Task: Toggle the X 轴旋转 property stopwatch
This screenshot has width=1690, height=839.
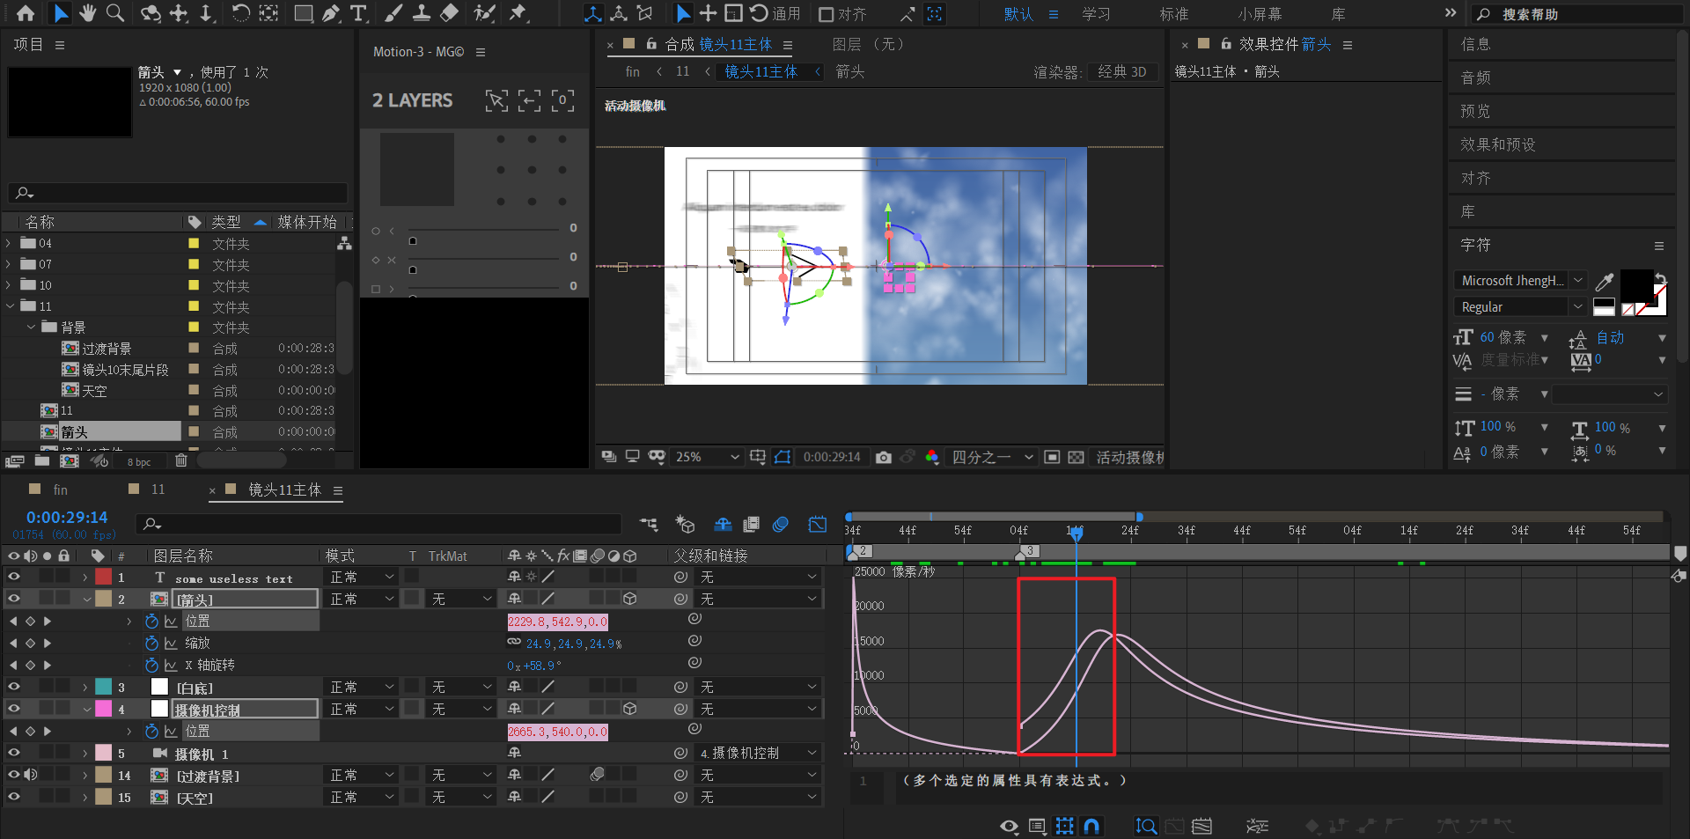Action: (151, 665)
